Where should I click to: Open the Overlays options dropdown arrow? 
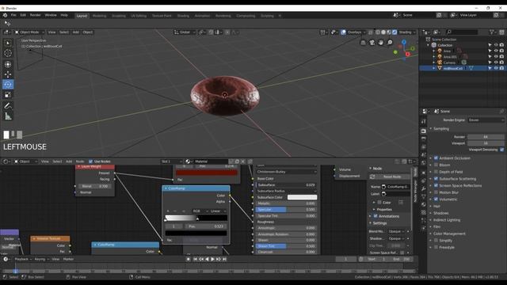tap(364, 32)
